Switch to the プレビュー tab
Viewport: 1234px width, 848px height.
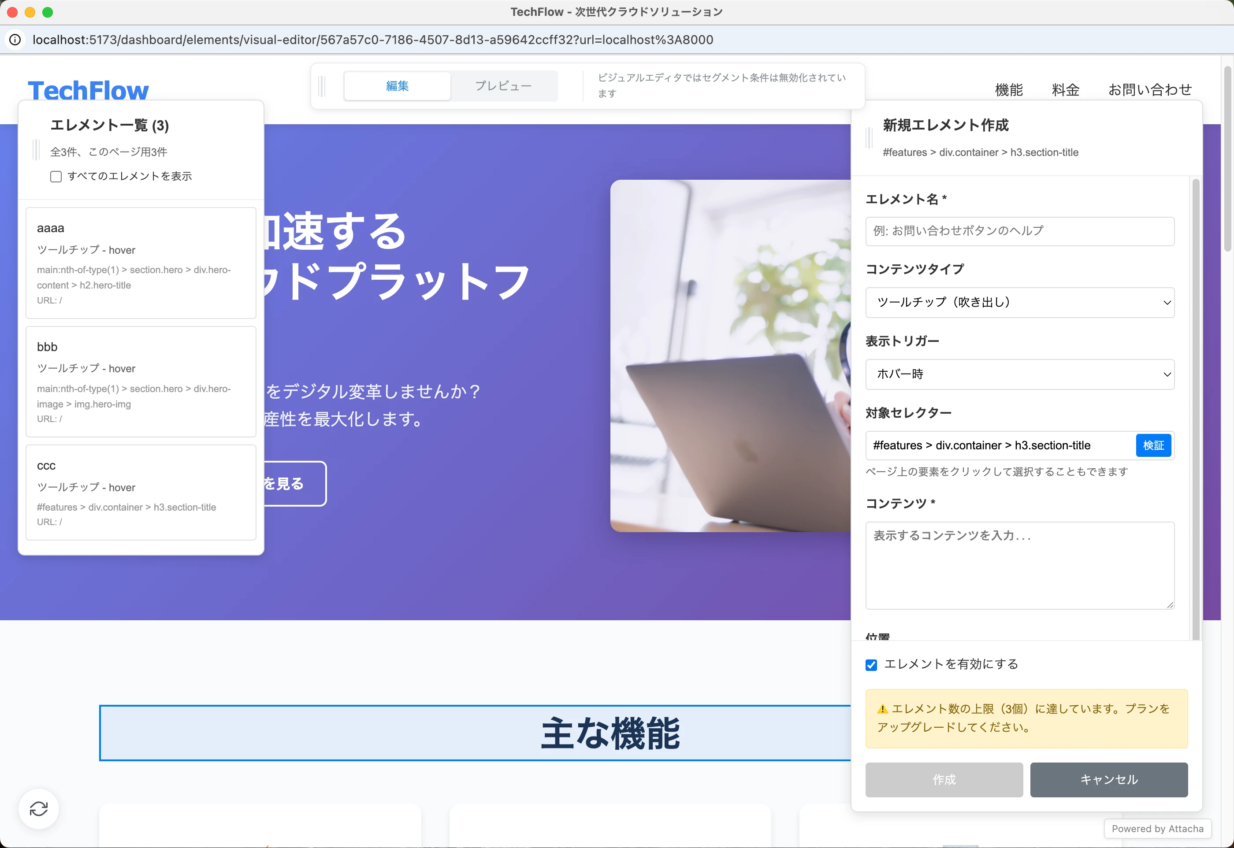tap(503, 85)
